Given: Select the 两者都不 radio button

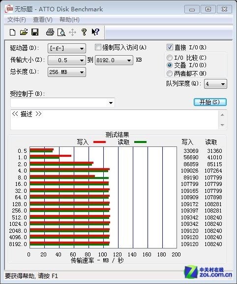Looking at the screenshot, I should pos(170,73).
